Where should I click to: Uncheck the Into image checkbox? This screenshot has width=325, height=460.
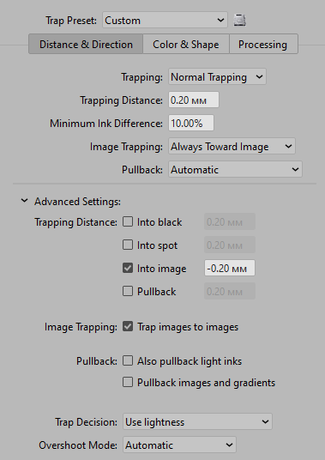tap(128, 268)
